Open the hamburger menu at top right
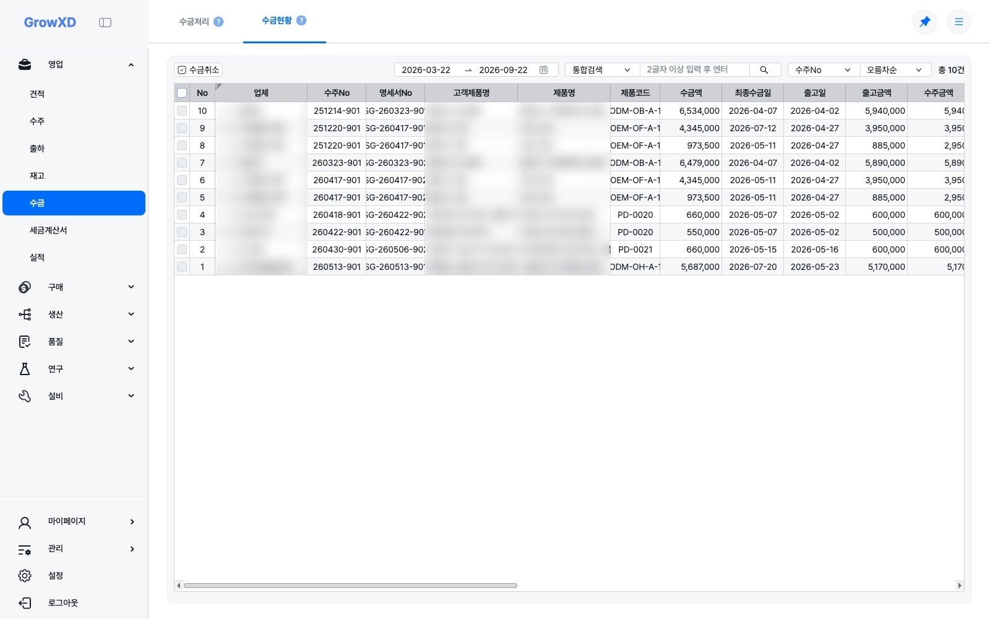990x619 pixels. [x=958, y=22]
